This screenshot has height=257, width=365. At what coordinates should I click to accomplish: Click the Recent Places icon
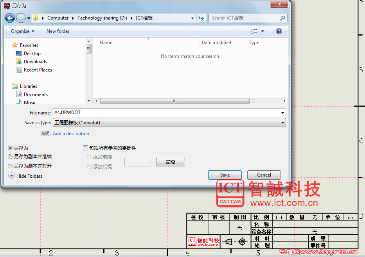pos(19,70)
